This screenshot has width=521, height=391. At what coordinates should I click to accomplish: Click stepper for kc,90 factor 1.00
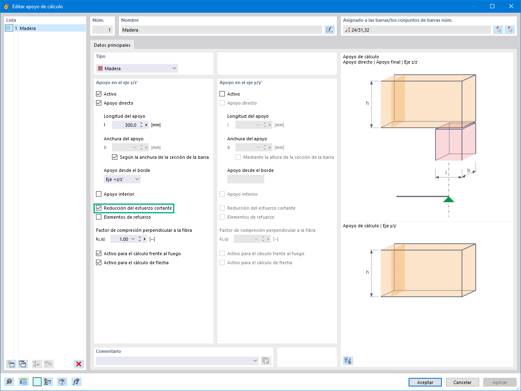pyautogui.click(x=139, y=239)
